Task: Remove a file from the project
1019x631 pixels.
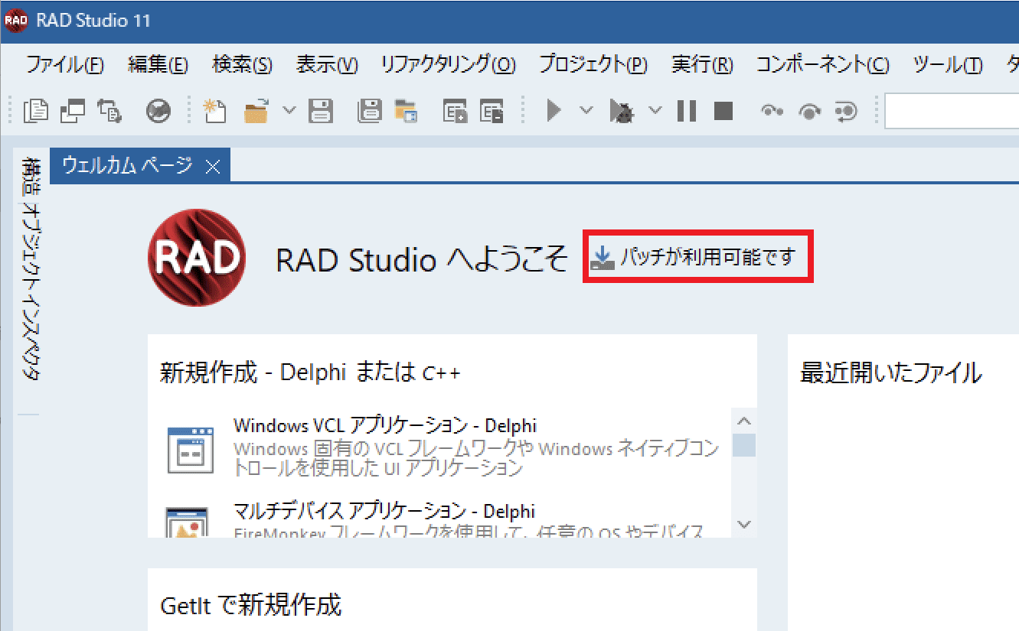Action: 492,111
